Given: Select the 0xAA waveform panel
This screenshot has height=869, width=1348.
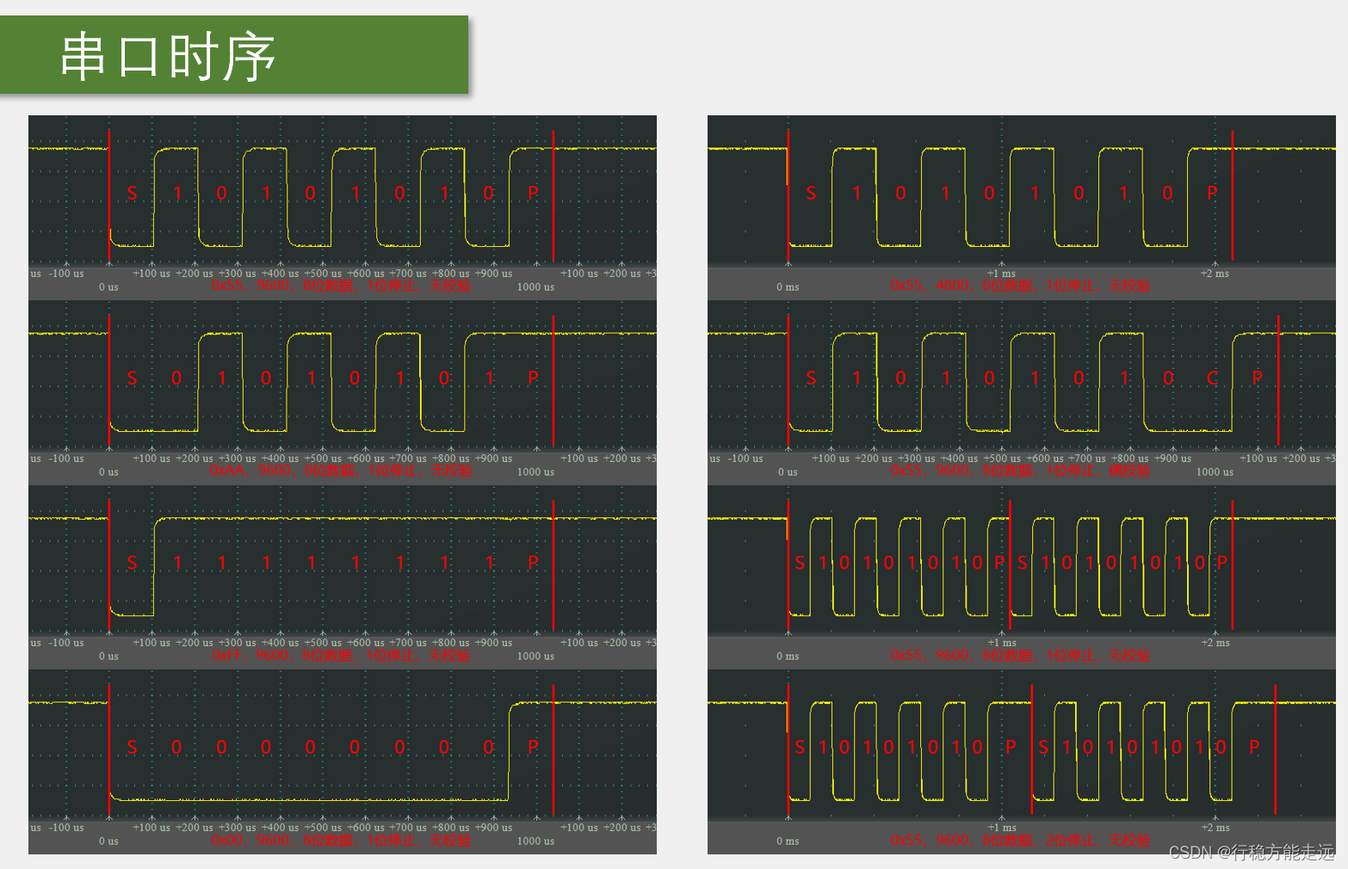Looking at the screenshot, I should pos(342,381).
